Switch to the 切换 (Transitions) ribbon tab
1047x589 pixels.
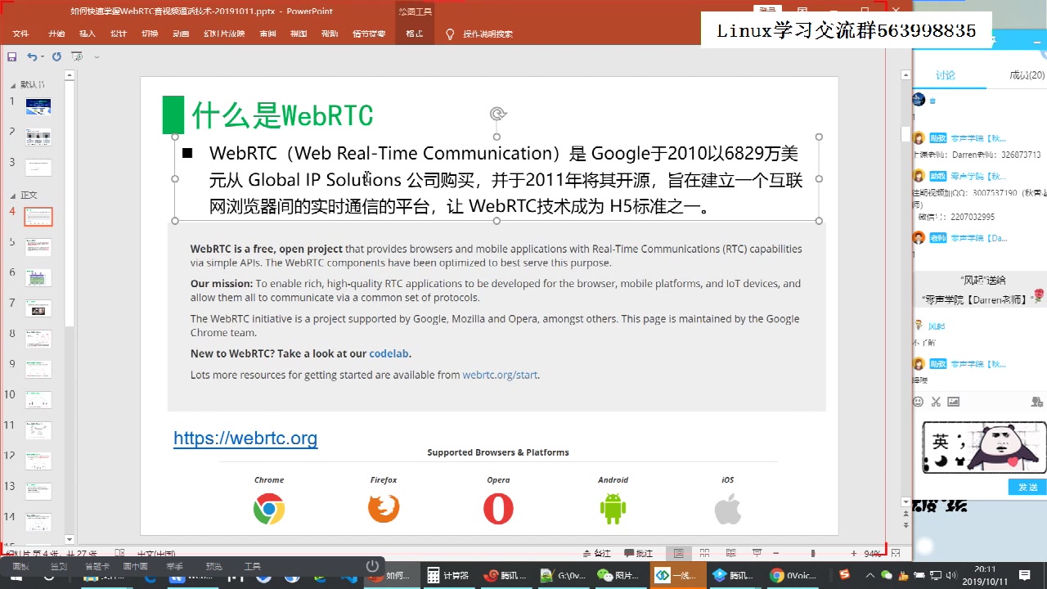click(150, 34)
